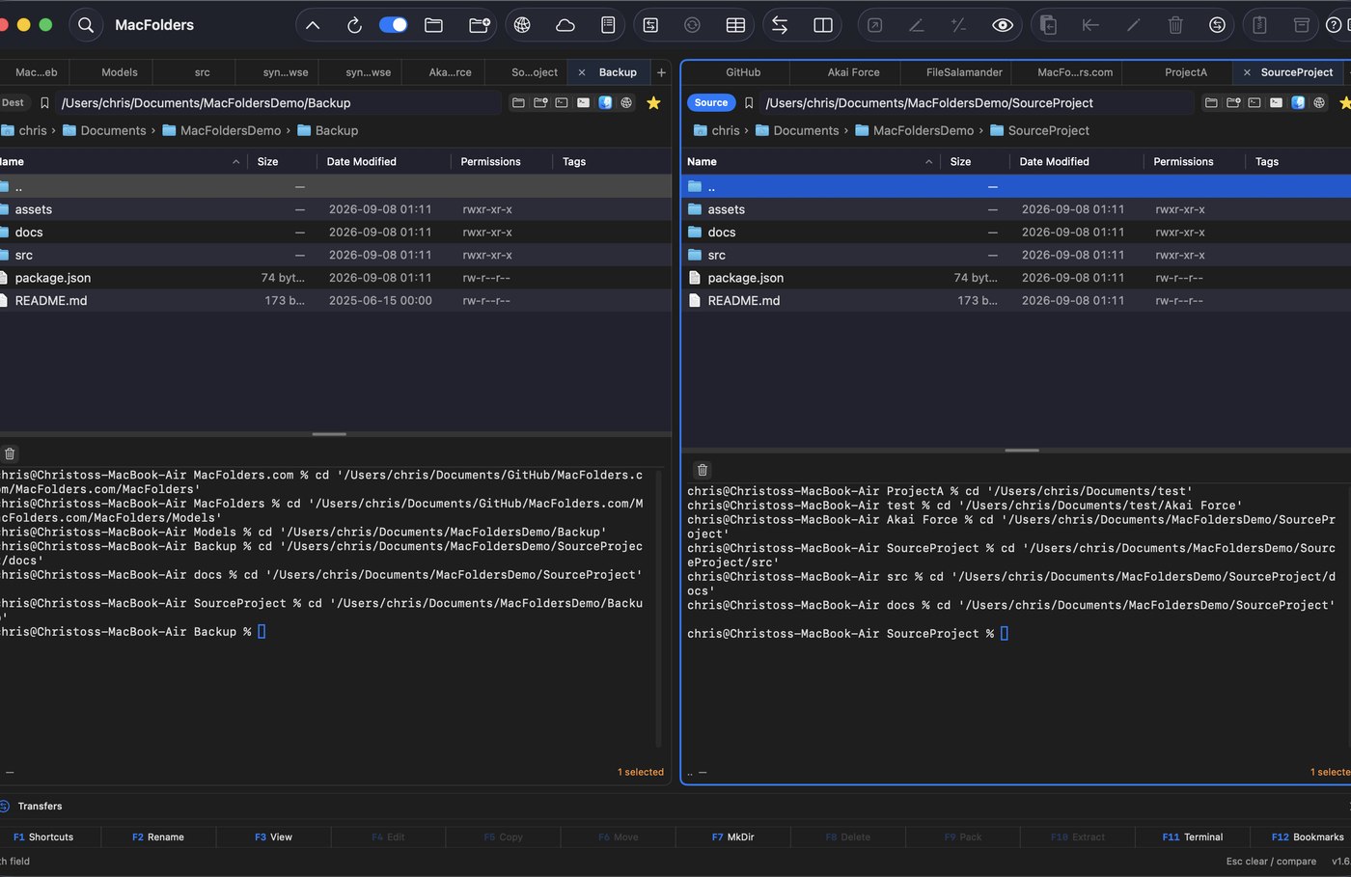
Task: Toggle the Dest badge on the left pane
Action: pyautogui.click(x=14, y=102)
